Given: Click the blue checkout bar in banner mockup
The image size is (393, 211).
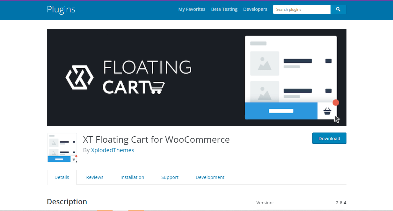Looking at the screenshot, I should pos(280,111).
